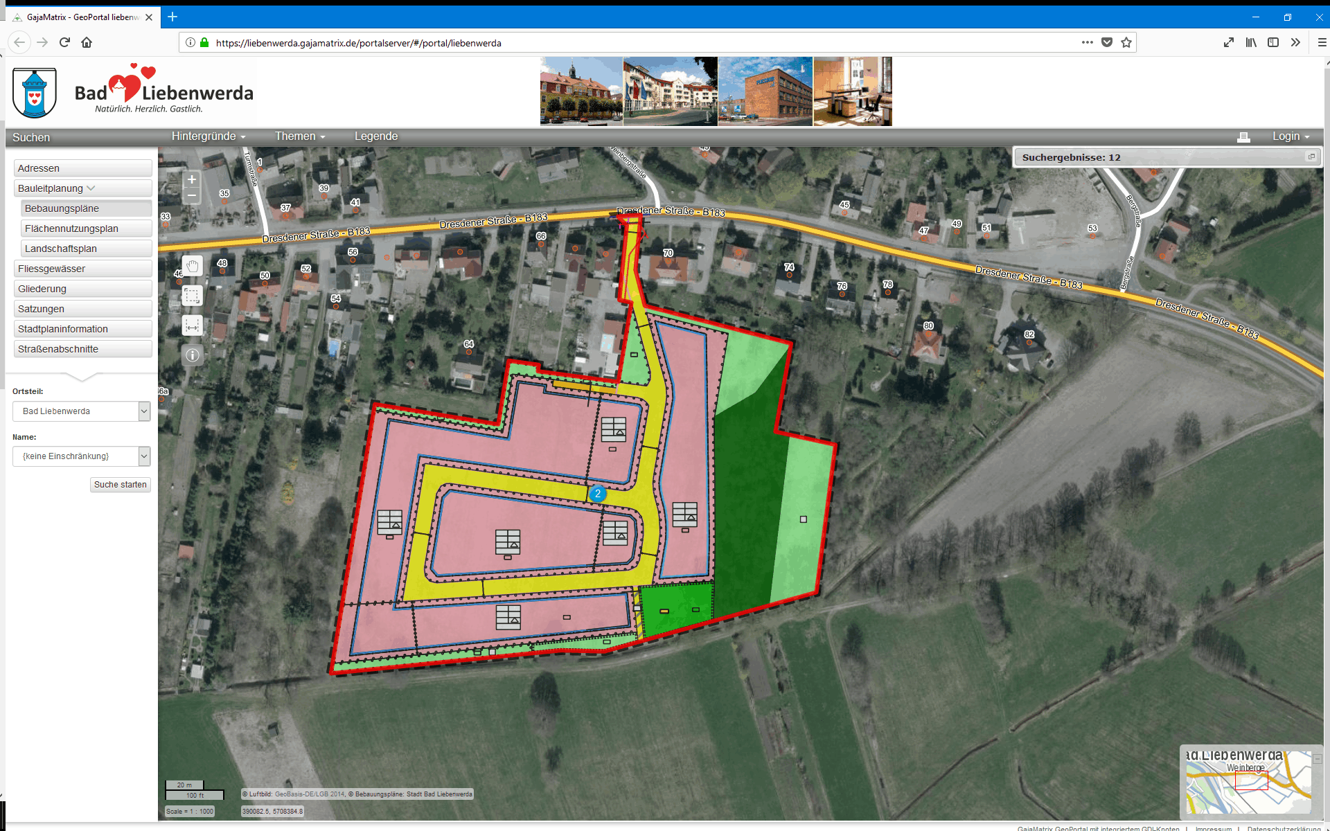The height and width of the screenshot is (831, 1330).
Task: Activate the rectangle selection tool
Action: [x=193, y=296]
